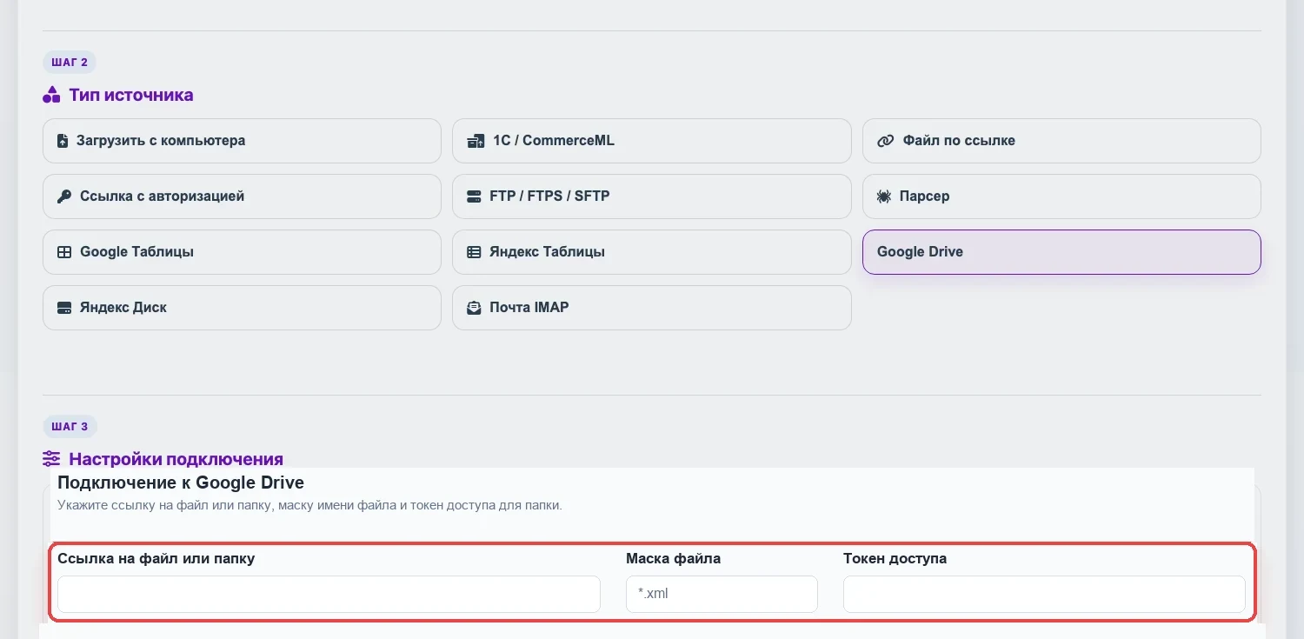Viewport: 1304px width, 639px height.
Task: Click the Токен доступа label
Action: 895,559
